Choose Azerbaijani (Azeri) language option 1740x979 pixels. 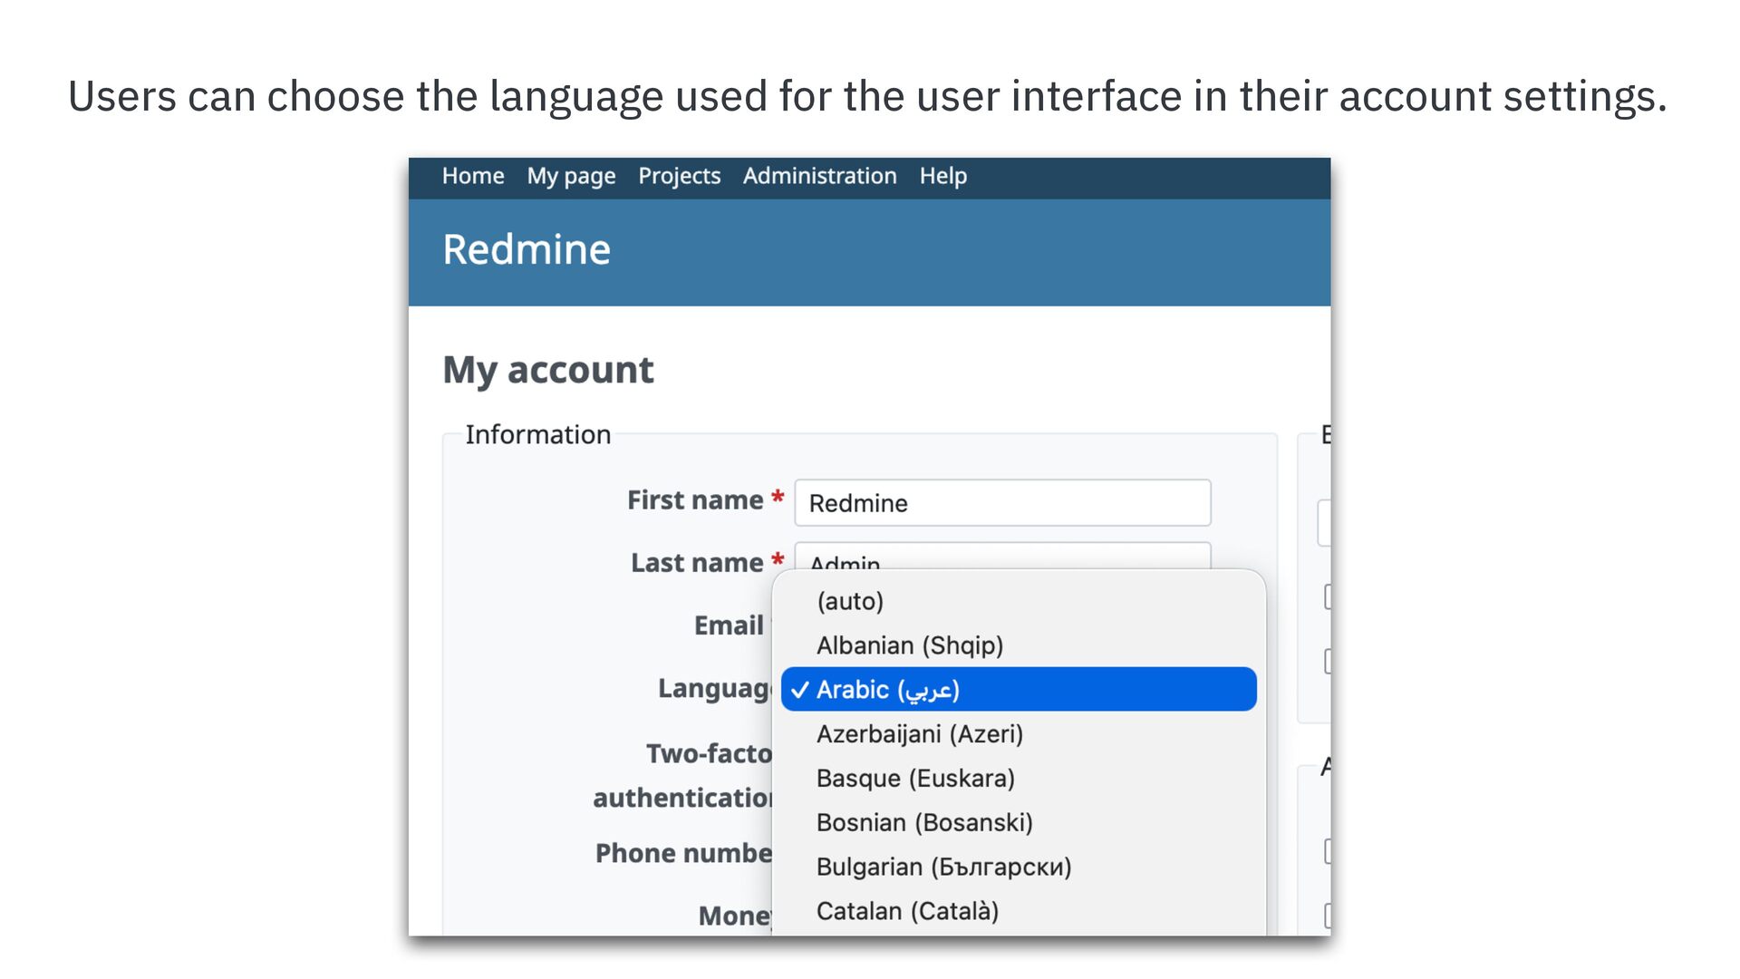pyautogui.click(x=1019, y=734)
